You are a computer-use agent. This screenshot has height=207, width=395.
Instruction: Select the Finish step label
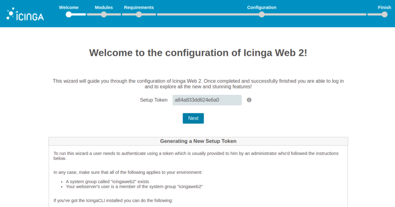385,8
